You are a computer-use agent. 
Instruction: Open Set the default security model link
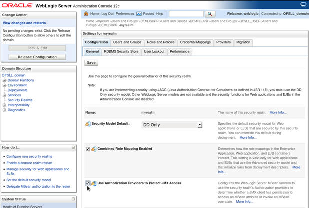point(29,180)
